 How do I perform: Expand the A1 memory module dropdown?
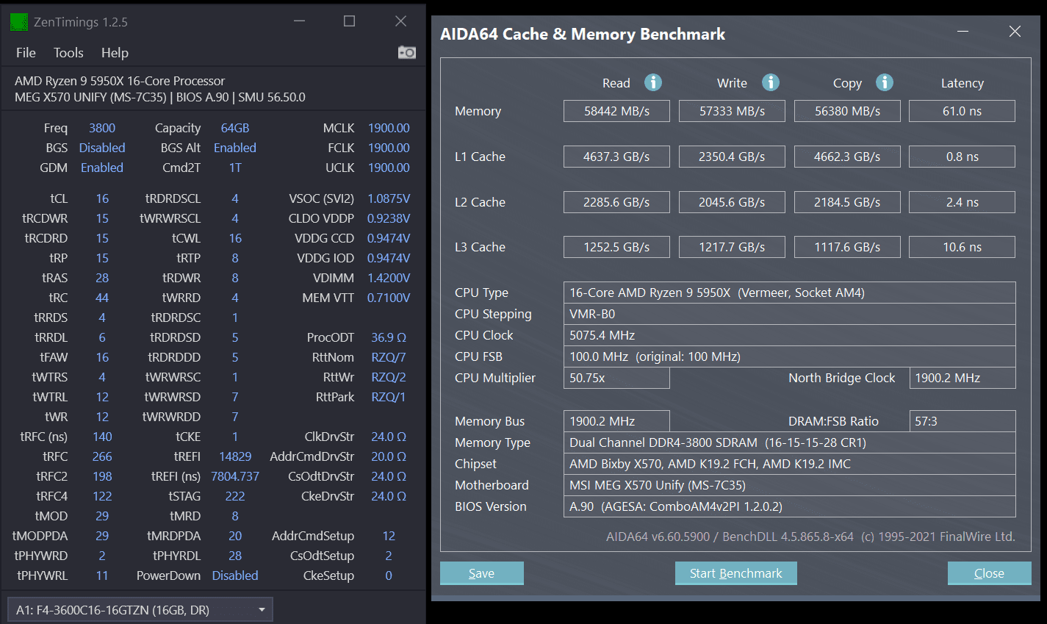pyautogui.click(x=140, y=610)
